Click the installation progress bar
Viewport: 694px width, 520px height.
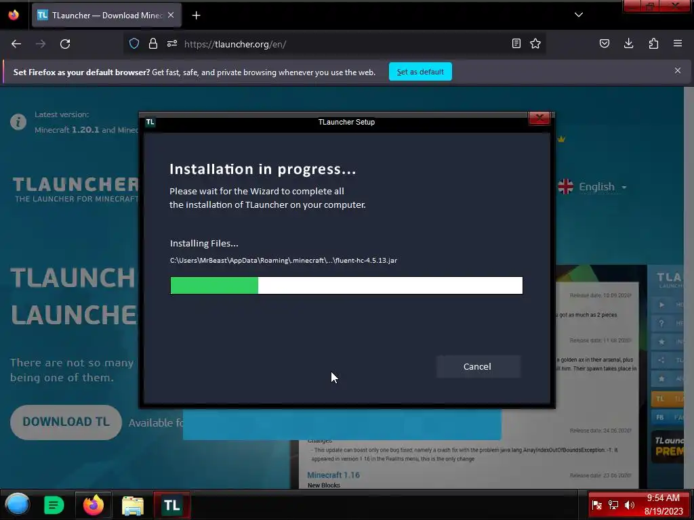[346, 285]
